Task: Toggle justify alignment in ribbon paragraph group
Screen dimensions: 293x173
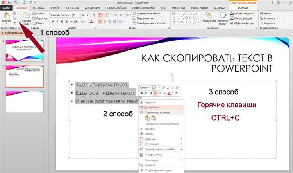Action: point(114,22)
